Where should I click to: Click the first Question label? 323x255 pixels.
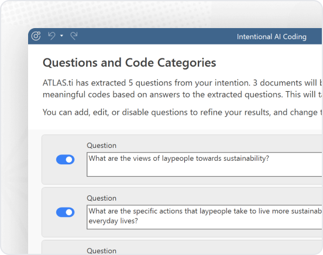tap(102, 146)
